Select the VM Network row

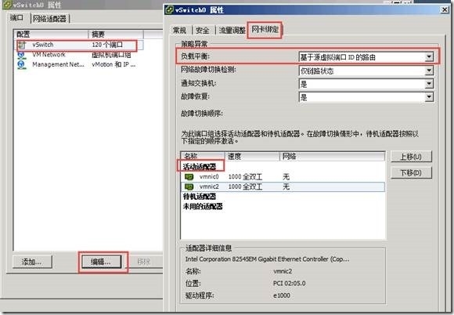pyautogui.click(x=80, y=55)
